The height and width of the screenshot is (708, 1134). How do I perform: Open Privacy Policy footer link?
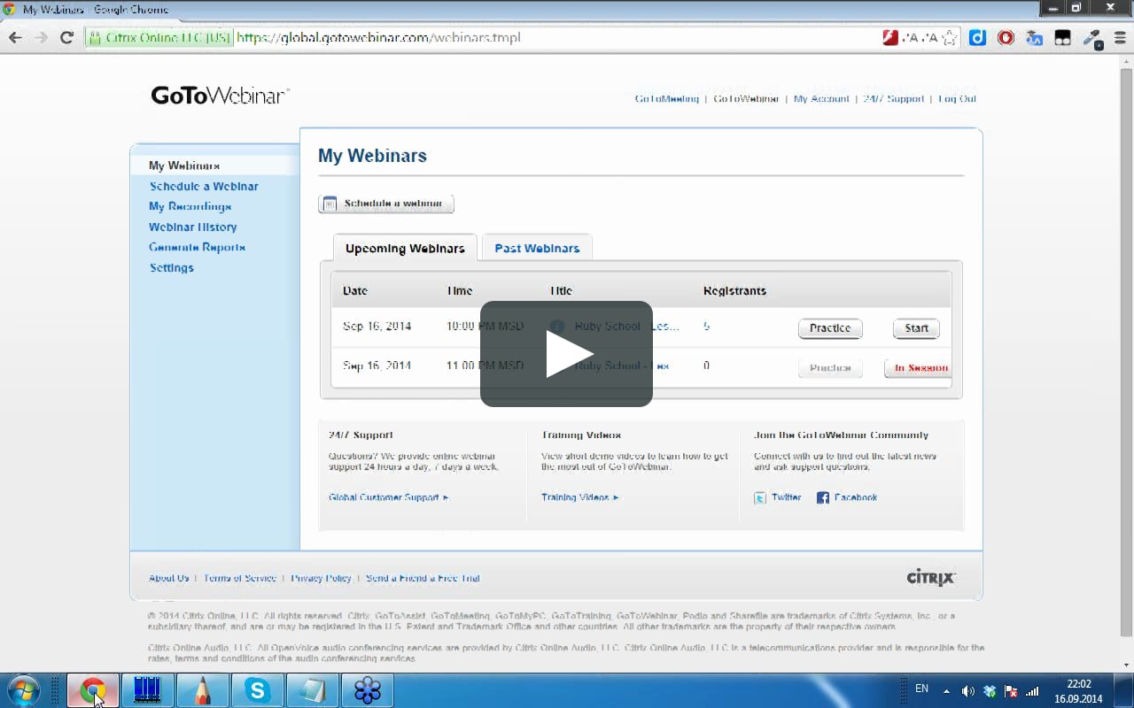pos(322,578)
